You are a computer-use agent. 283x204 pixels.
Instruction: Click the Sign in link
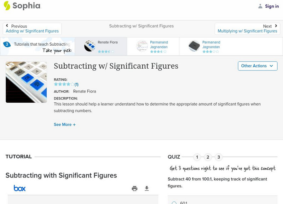point(272,6)
